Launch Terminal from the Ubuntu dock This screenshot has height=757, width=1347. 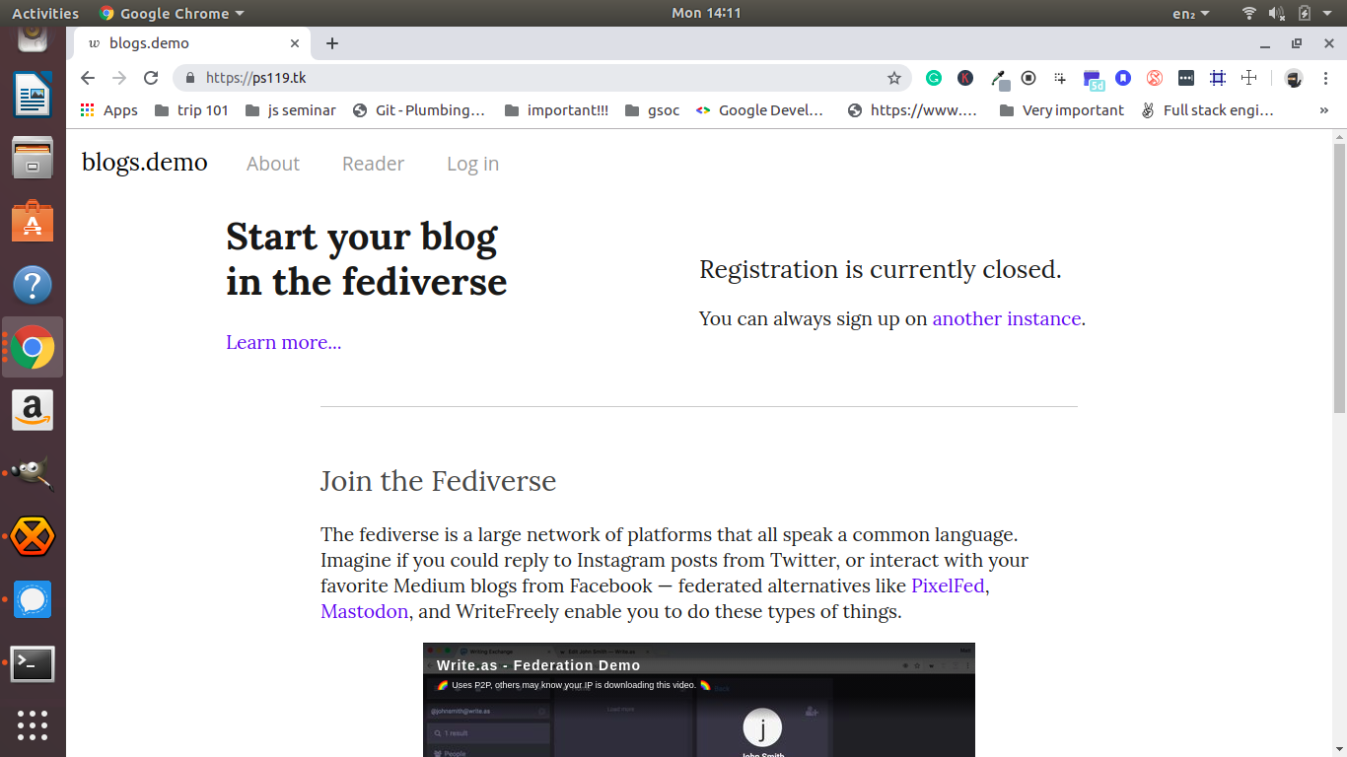click(x=33, y=664)
